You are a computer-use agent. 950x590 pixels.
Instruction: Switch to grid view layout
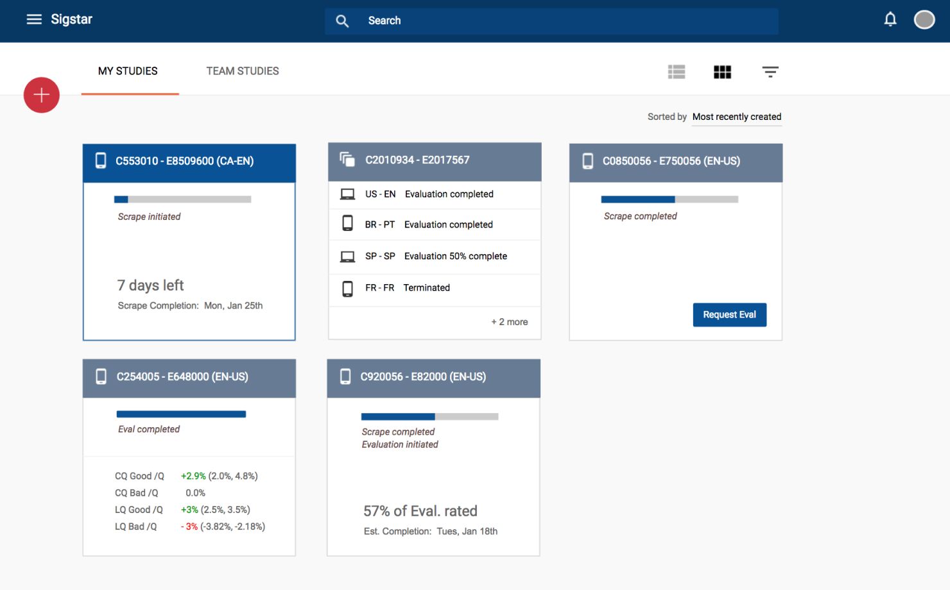722,72
